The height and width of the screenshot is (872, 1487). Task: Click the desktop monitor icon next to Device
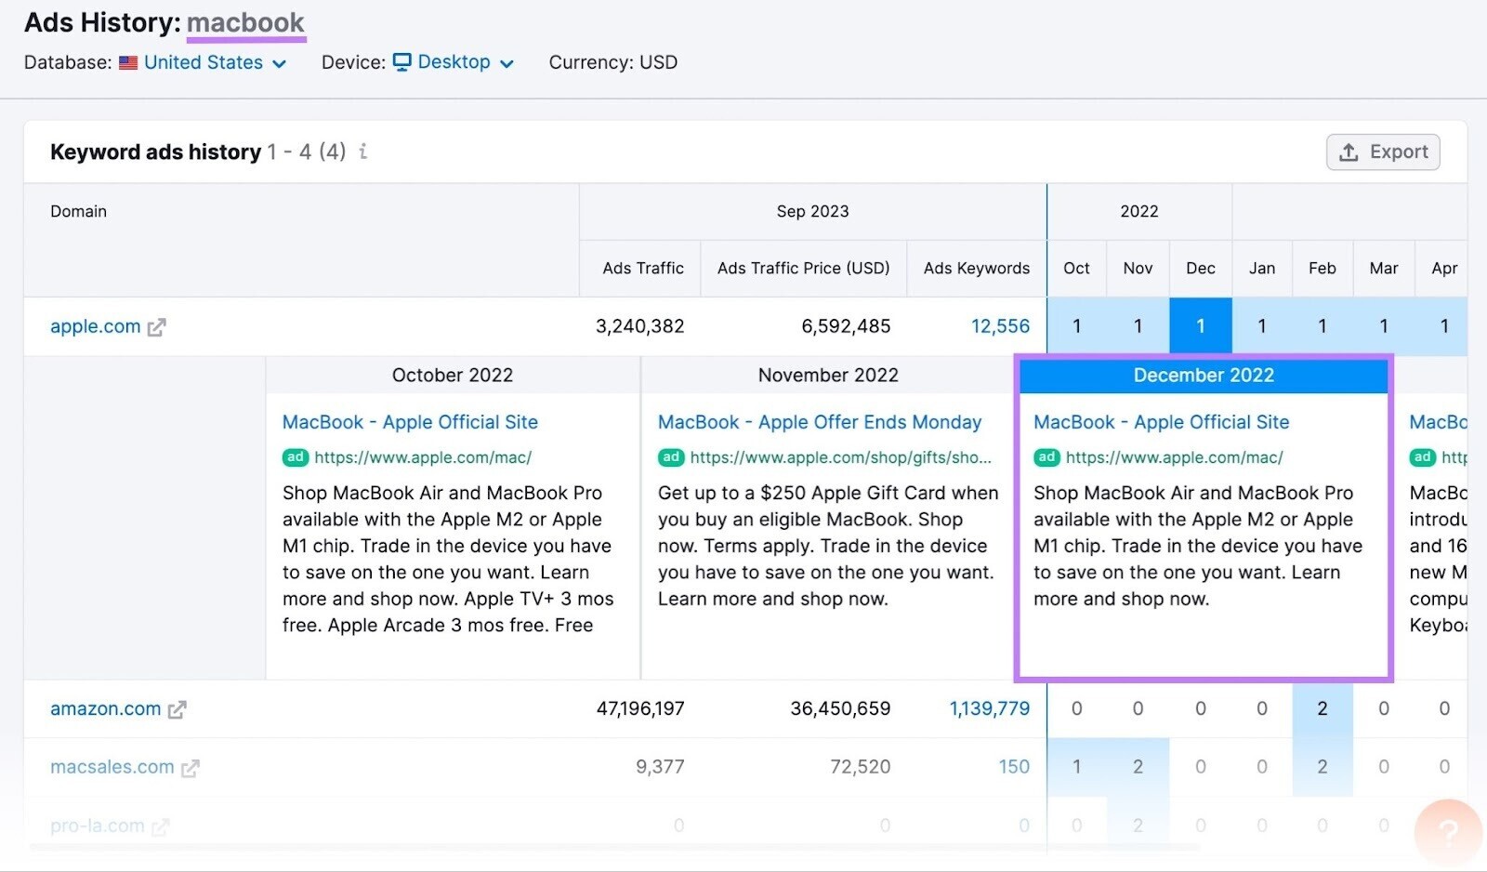pos(401,61)
